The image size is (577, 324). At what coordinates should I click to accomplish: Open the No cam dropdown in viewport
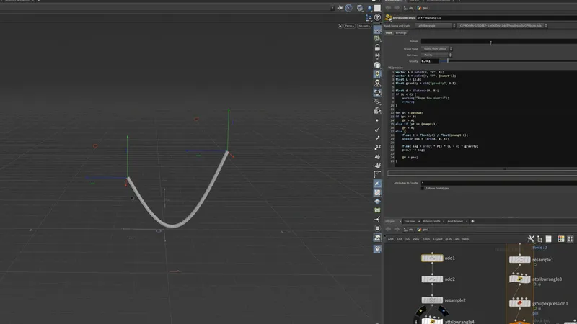(x=364, y=26)
